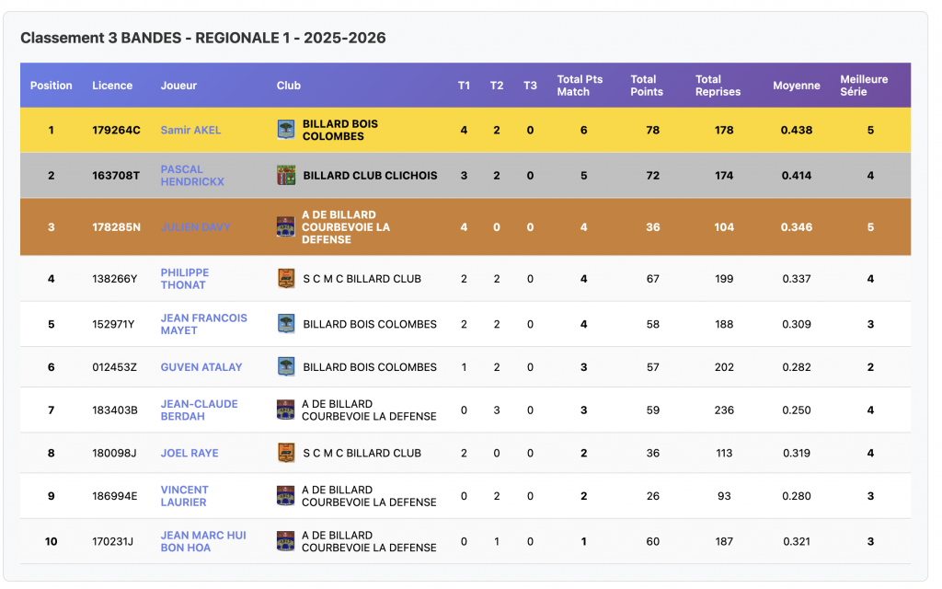This screenshot has height=589, width=942.
Task: Open Samir AKEL player profile
Action: pos(190,130)
